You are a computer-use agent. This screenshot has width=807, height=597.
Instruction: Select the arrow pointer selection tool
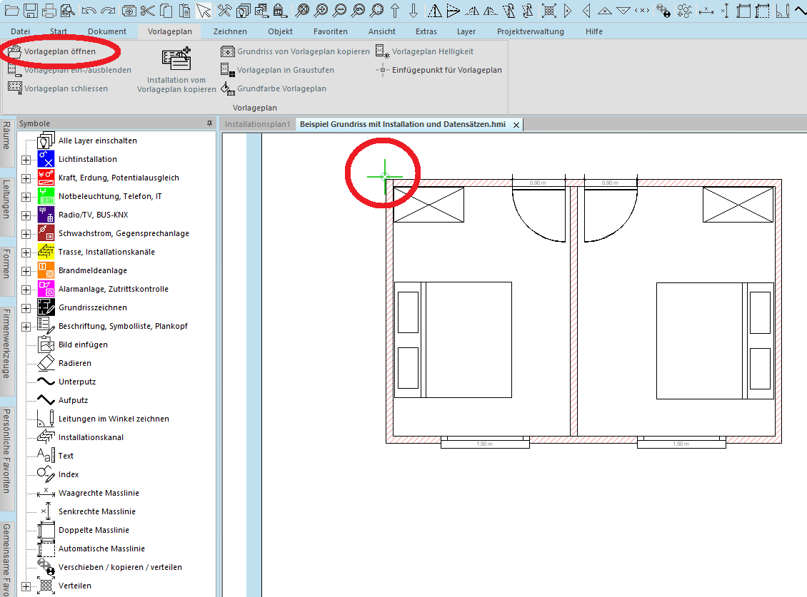point(204,11)
